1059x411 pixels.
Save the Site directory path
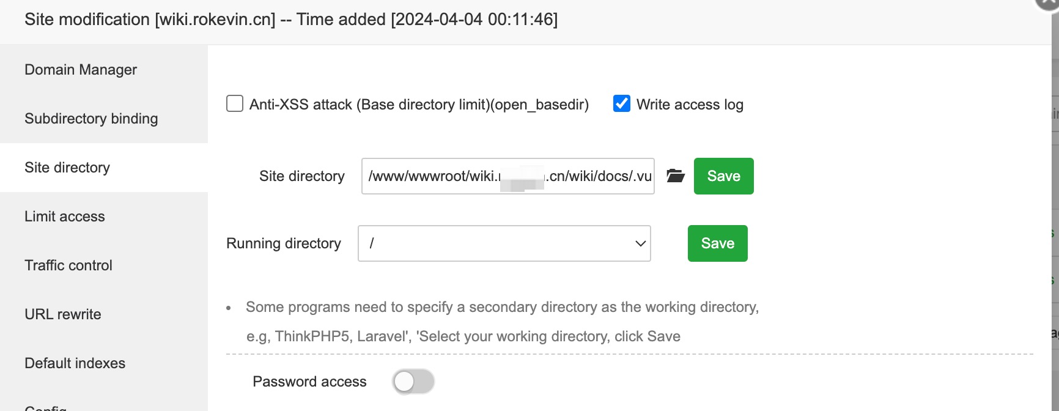click(x=723, y=176)
